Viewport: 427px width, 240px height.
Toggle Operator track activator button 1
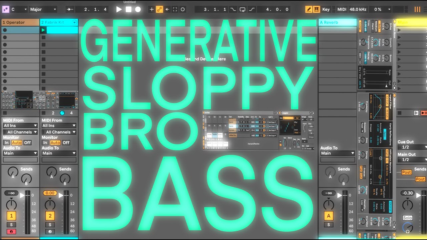click(11, 216)
